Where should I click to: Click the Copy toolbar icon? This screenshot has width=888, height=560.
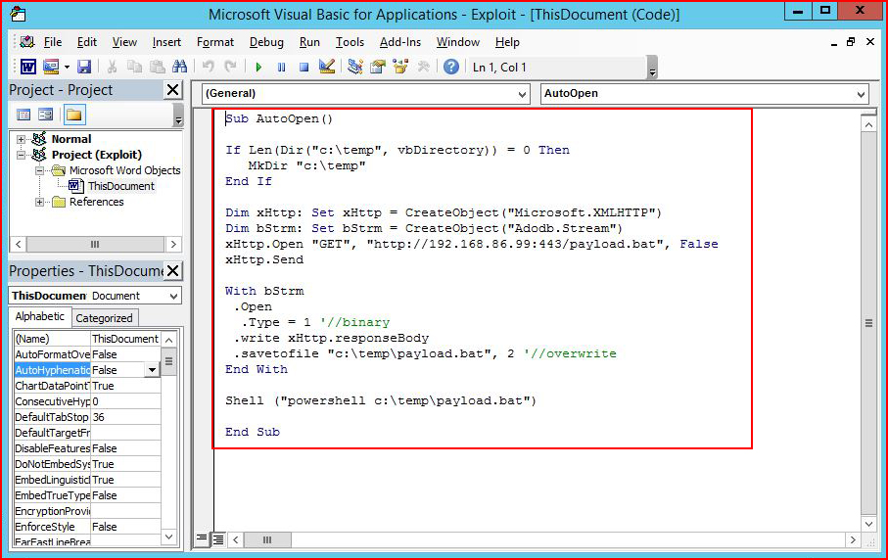tap(134, 67)
